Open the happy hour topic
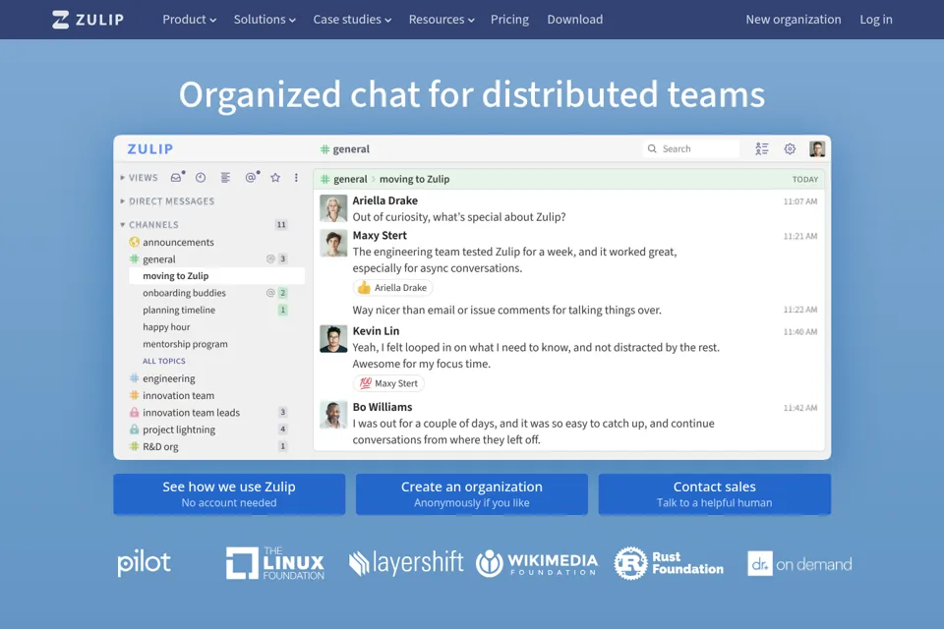 coord(166,327)
